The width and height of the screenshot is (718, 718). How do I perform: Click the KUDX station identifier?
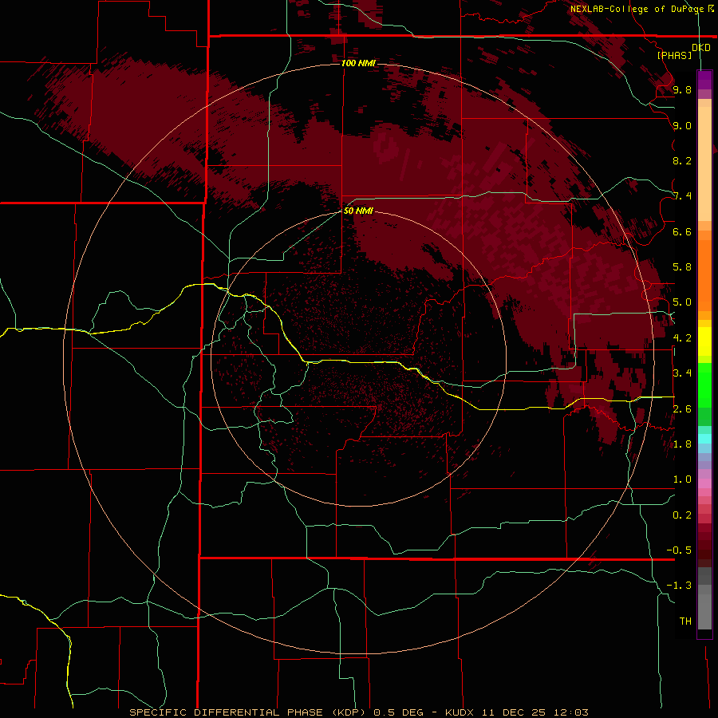tap(460, 712)
